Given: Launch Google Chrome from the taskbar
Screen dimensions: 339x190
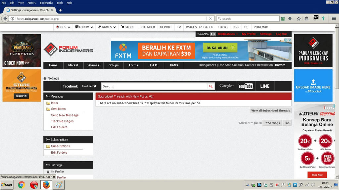Looking at the screenshot, I should (22, 185).
